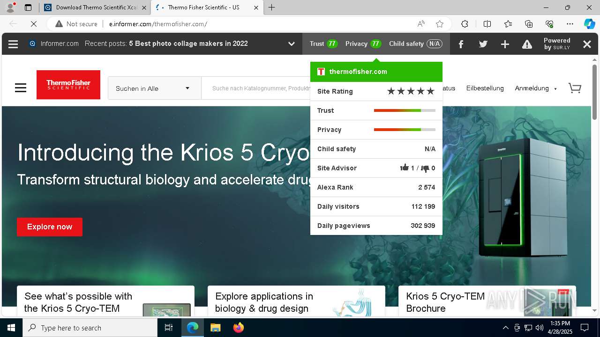The width and height of the screenshot is (600, 337).
Task: Open the Krios 5 Cryo-TEM Brochure card
Action: pyautogui.click(x=487, y=301)
